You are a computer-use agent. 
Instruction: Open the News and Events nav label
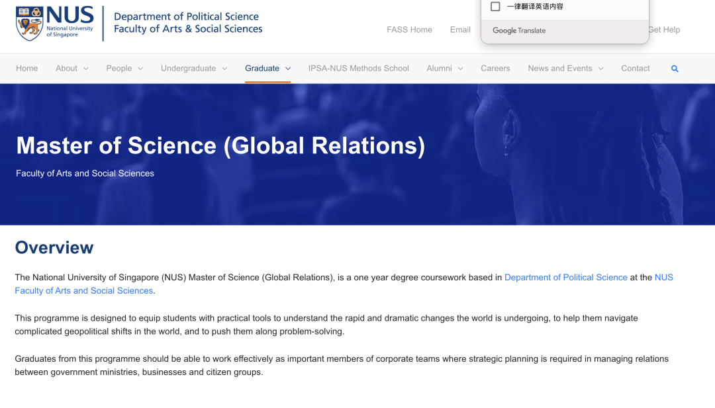(x=560, y=68)
